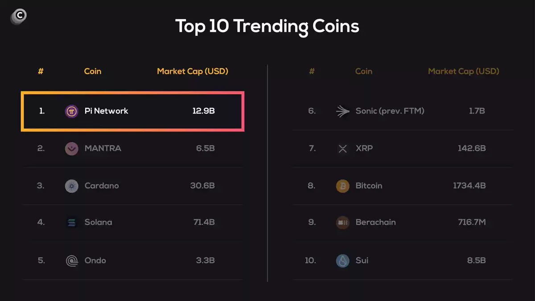Select the Berachain 716.7M market cap

tap(472, 223)
